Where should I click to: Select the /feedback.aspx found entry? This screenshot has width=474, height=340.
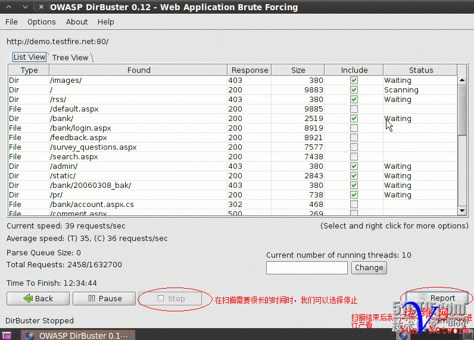pos(78,137)
